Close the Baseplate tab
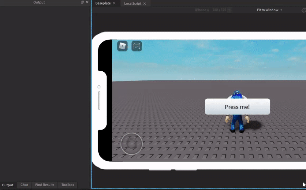306x190 pixels. point(114,3)
